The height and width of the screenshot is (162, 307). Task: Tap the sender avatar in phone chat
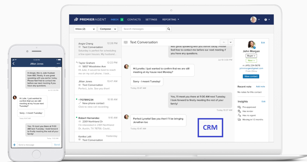point(15,98)
